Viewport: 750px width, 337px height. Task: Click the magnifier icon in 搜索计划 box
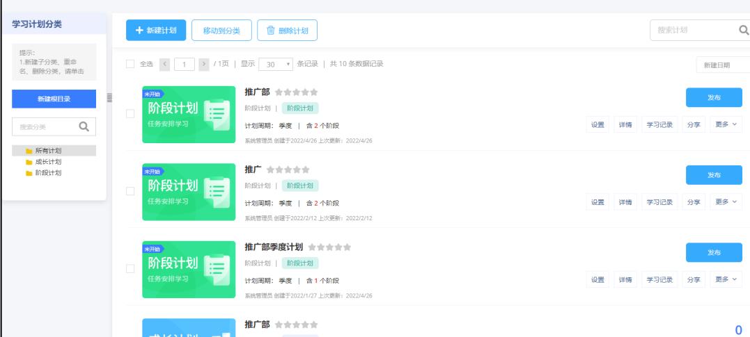click(x=744, y=30)
